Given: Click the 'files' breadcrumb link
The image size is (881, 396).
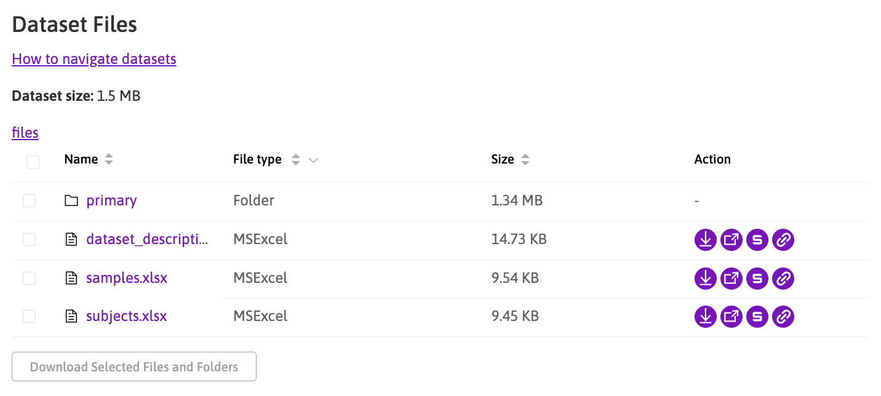Looking at the screenshot, I should coord(25,133).
